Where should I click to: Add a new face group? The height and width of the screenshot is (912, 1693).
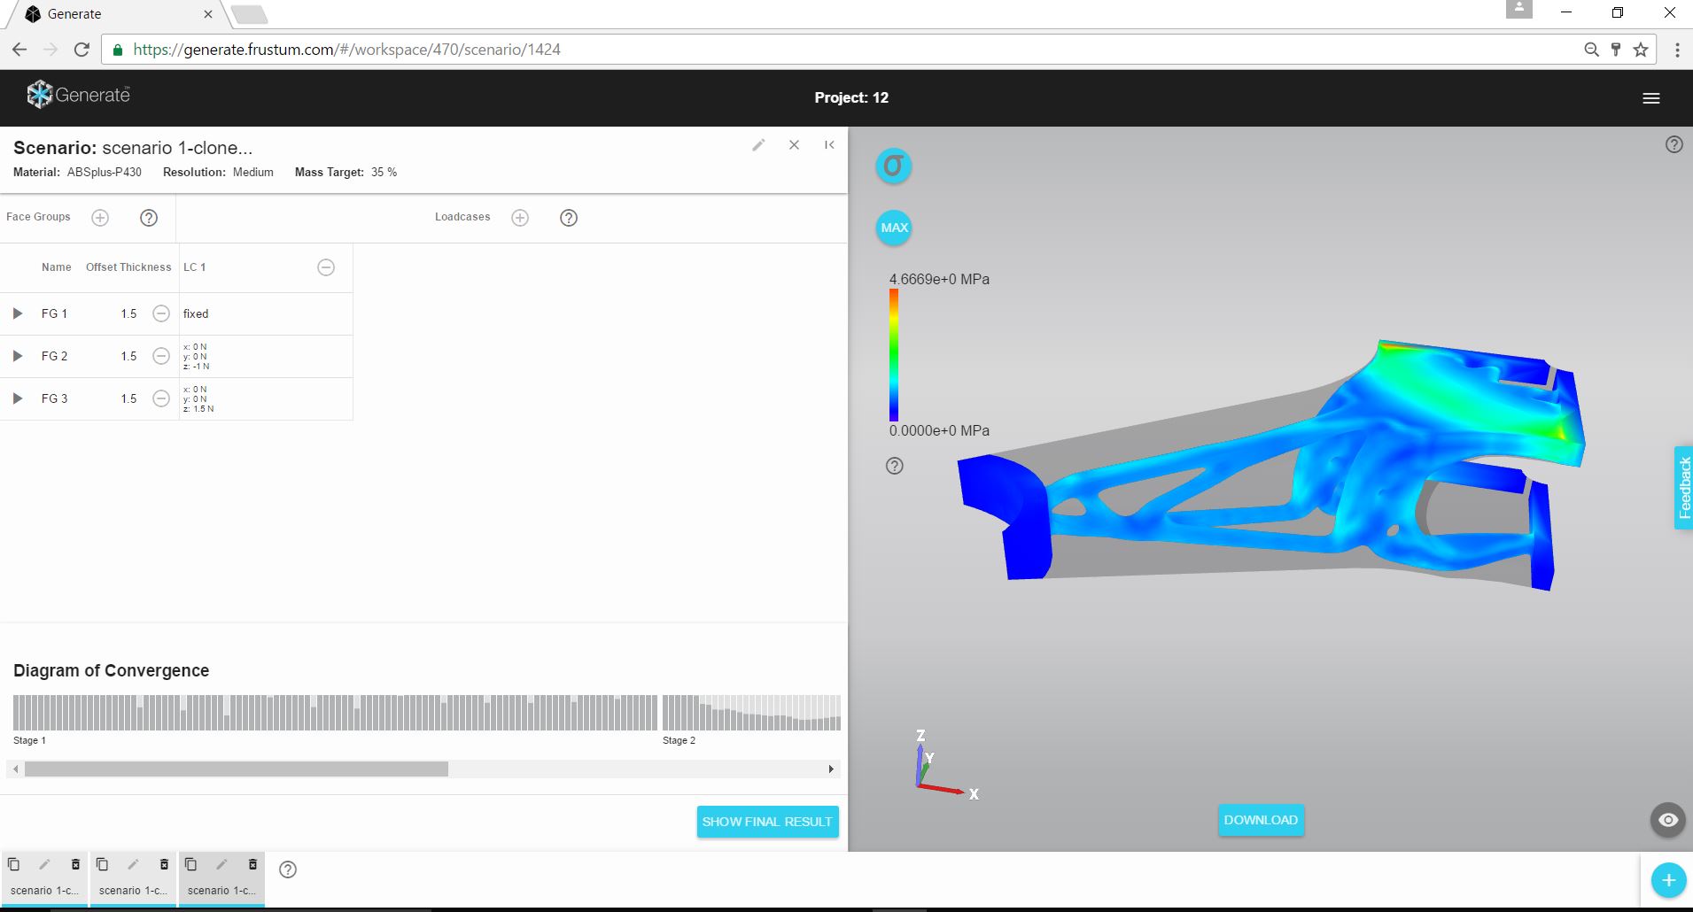click(x=100, y=218)
